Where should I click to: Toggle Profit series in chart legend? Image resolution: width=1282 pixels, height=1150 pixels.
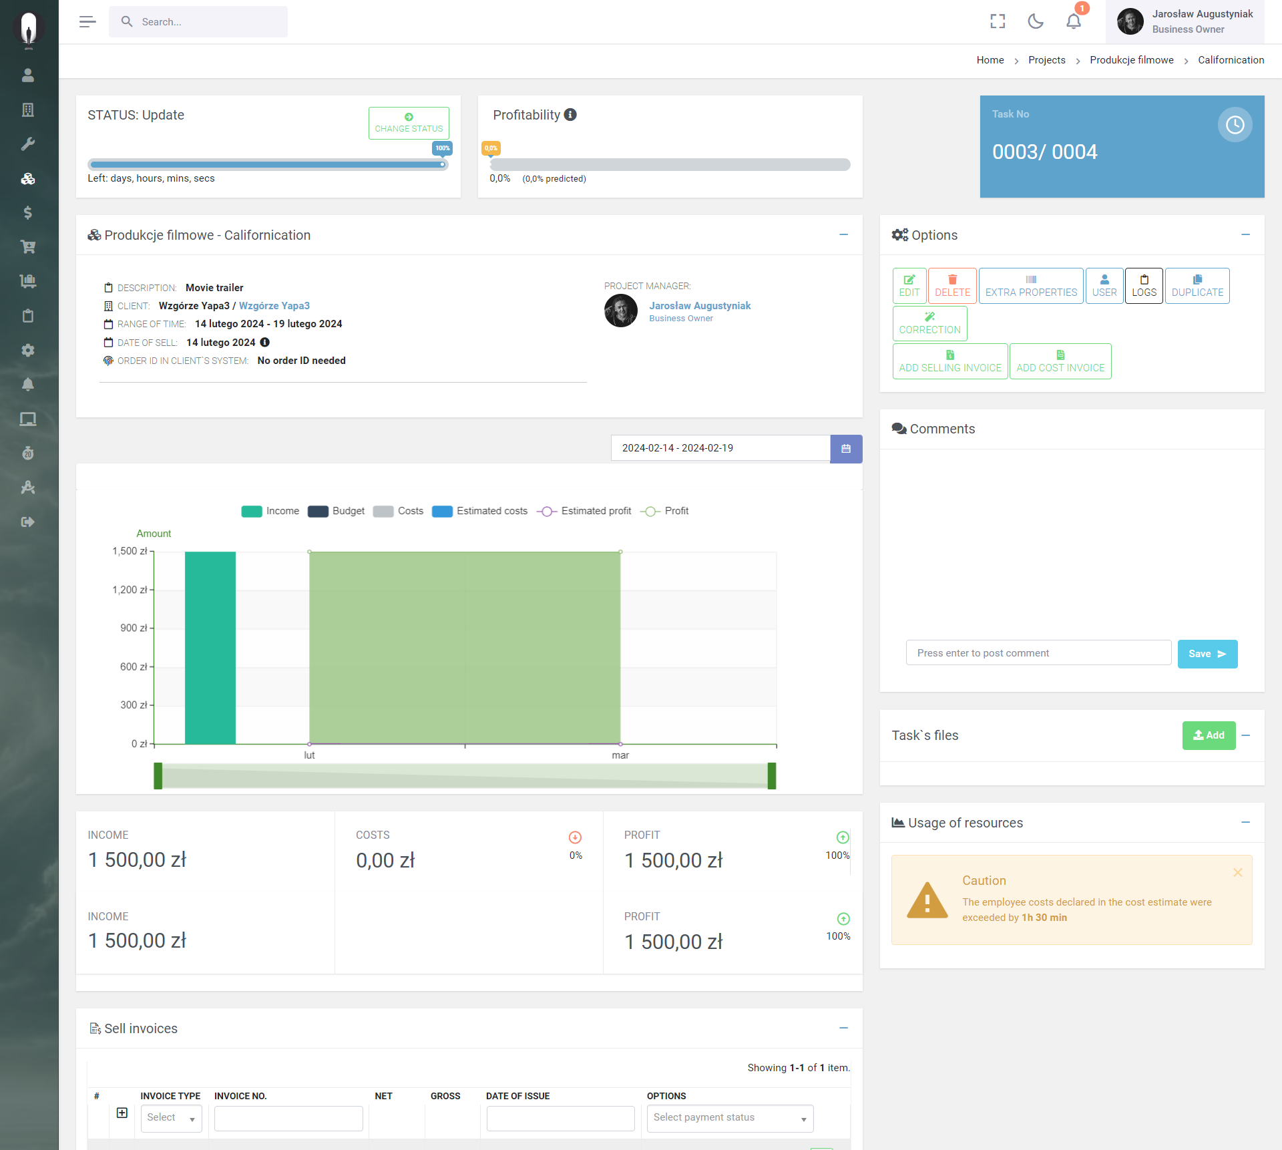point(665,511)
